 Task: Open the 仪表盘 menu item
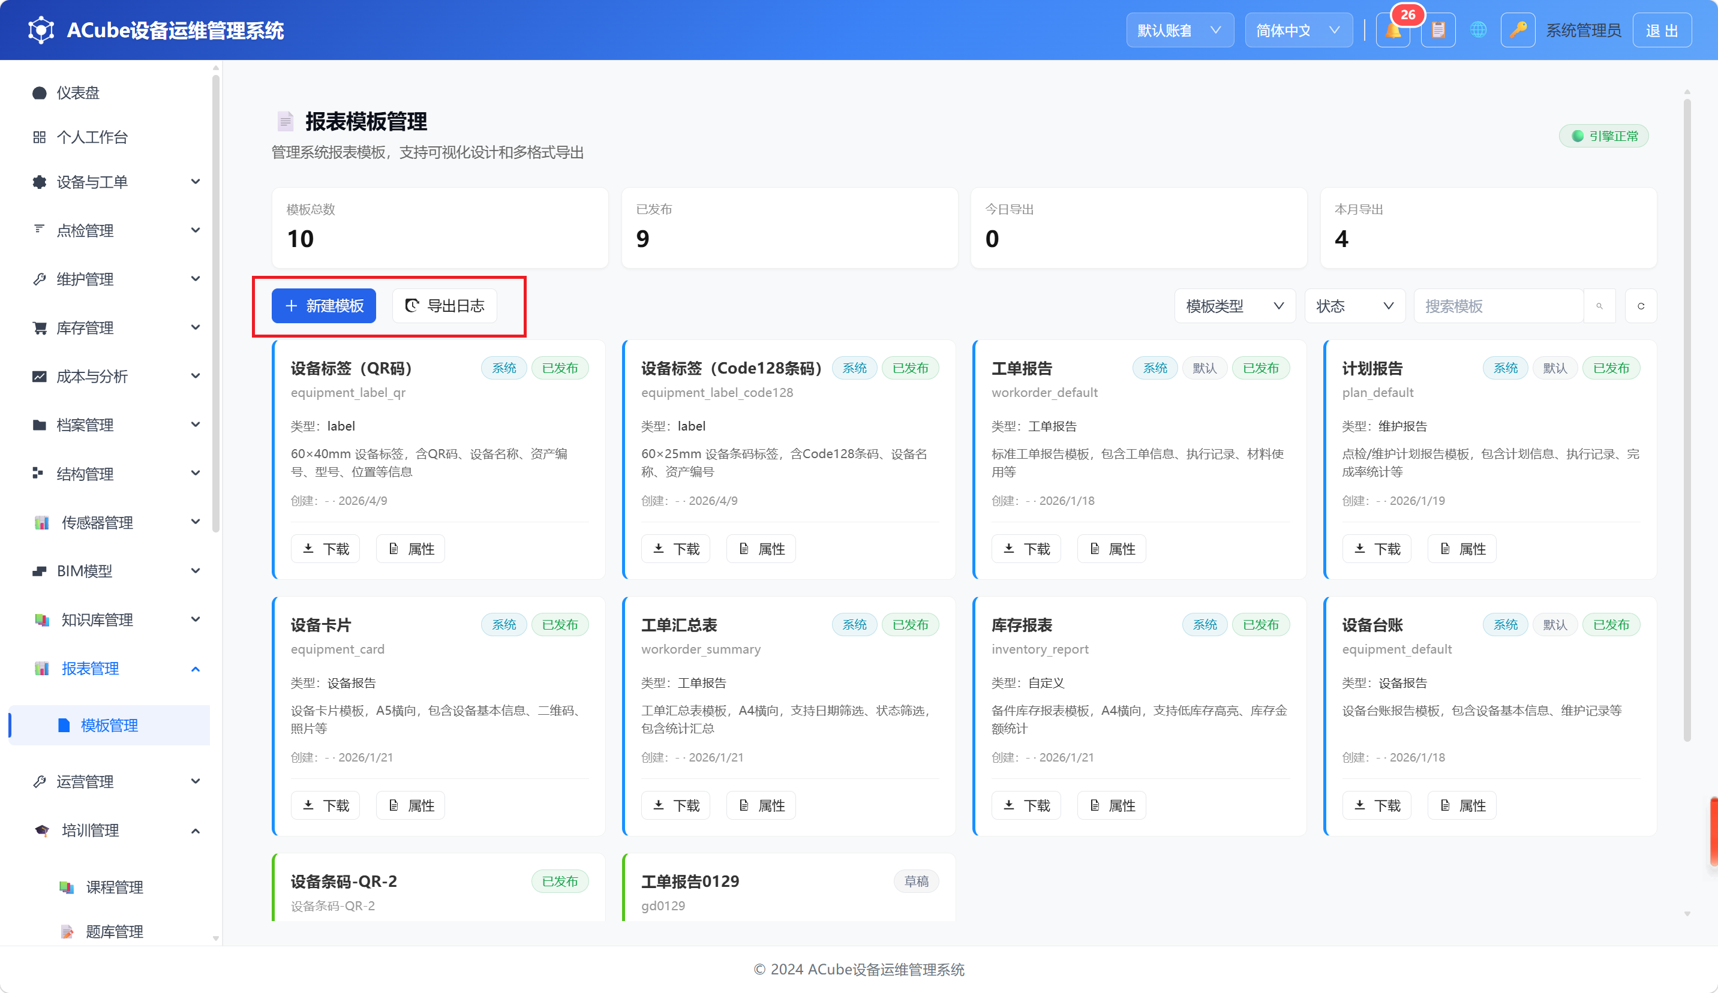pos(109,93)
